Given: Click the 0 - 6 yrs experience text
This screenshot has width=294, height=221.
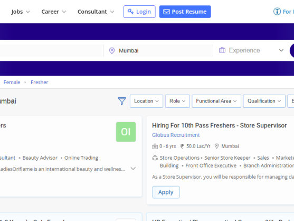Looking at the screenshot, I should pyautogui.click(x=168, y=146).
